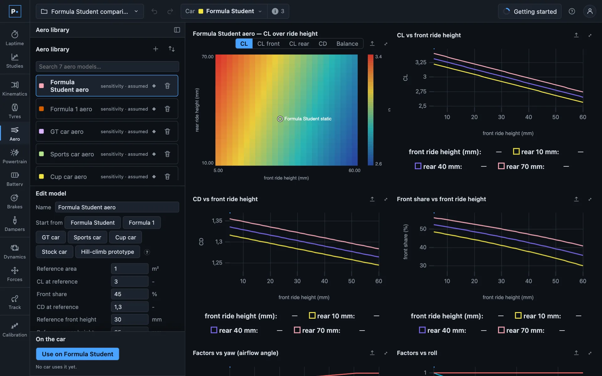Delete the GT car aero model

pos(167,131)
